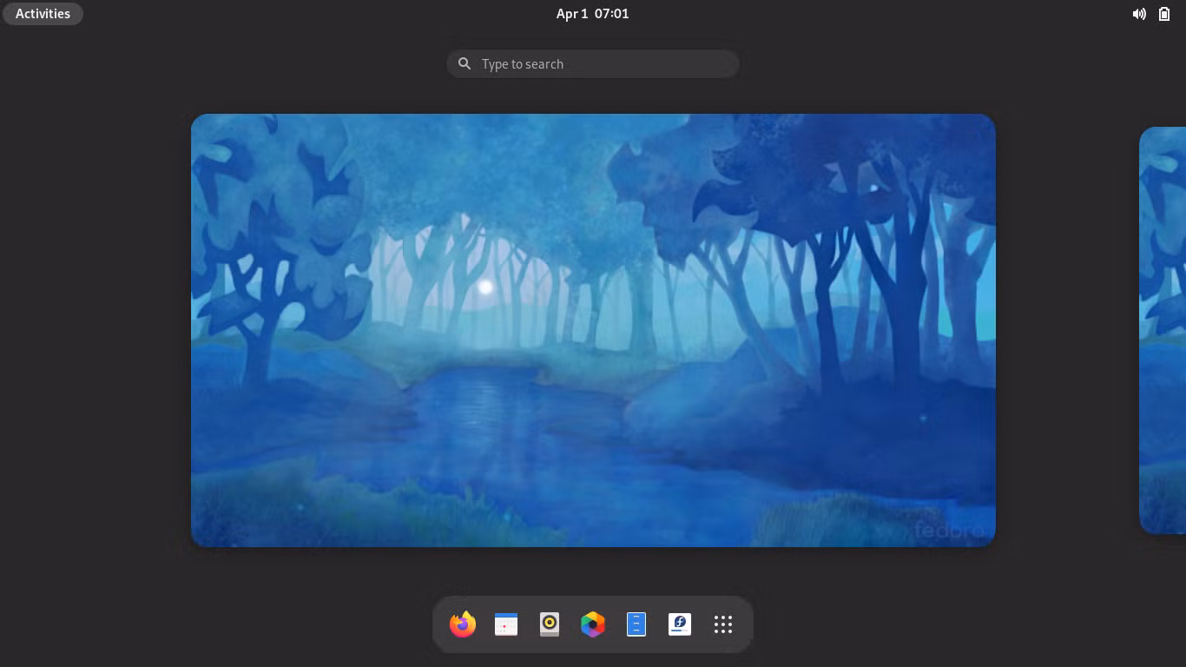Open the Fedora installer icon in the dash
The width and height of the screenshot is (1186, 667).
tap(680, 624)
